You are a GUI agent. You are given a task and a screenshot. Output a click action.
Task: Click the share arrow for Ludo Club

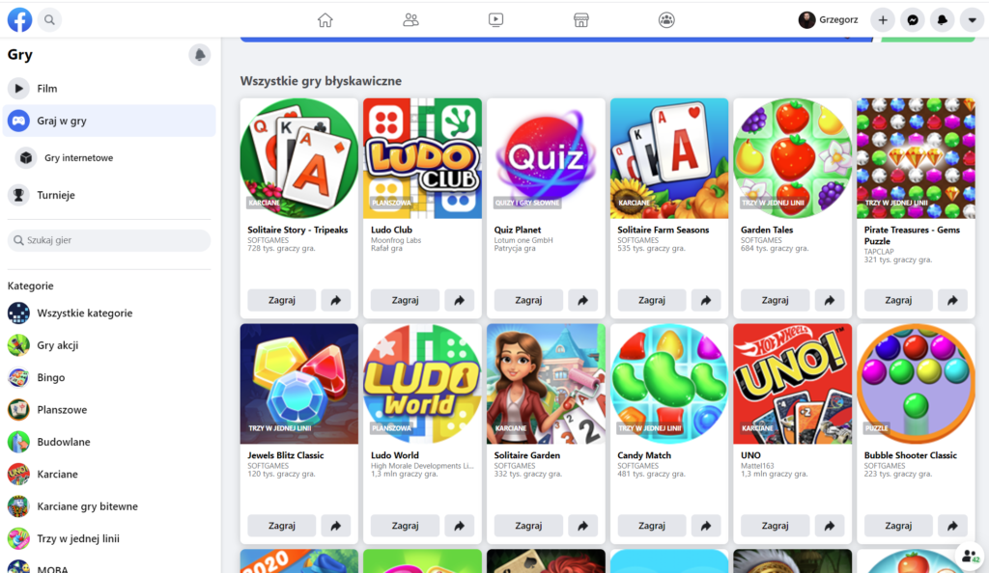tap(460, 300)
